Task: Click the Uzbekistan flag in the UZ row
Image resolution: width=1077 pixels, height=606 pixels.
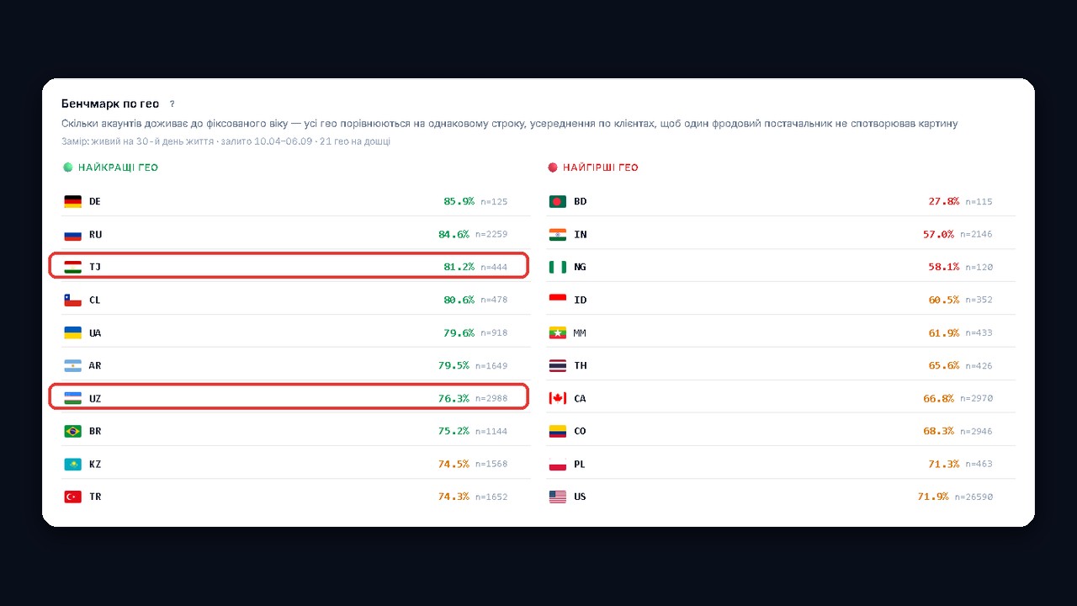Action: click(72, 398)
